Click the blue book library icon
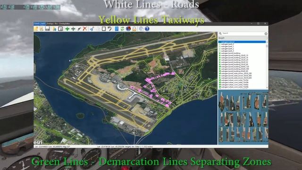 point(117,29)
